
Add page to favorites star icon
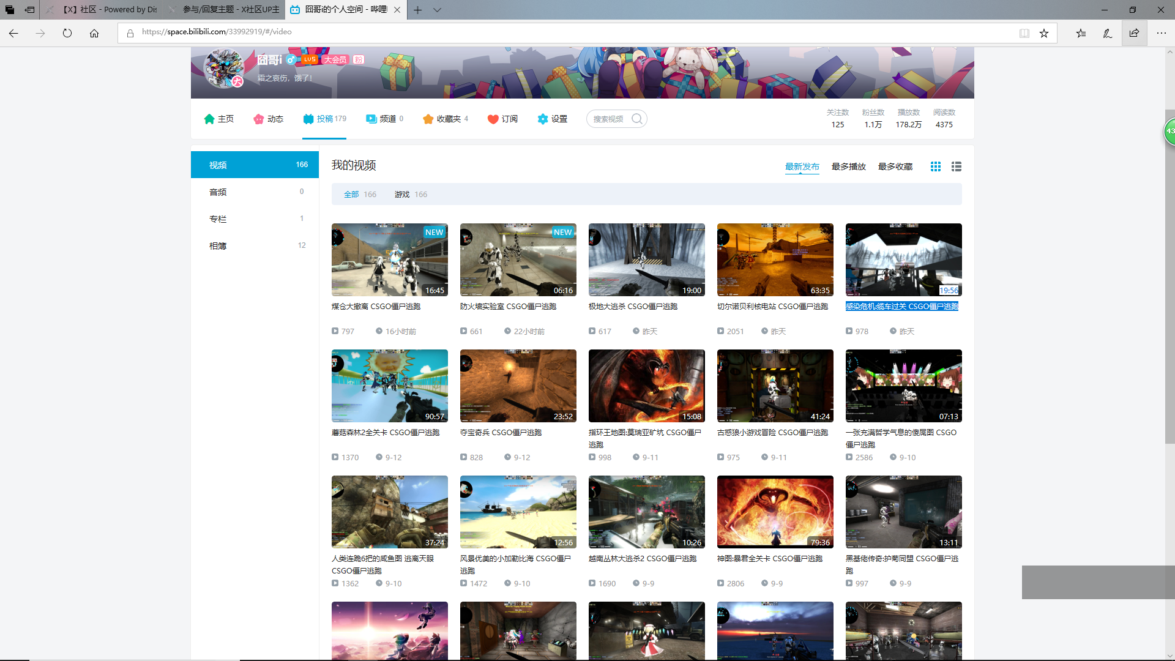click(x=1044, y=33)
